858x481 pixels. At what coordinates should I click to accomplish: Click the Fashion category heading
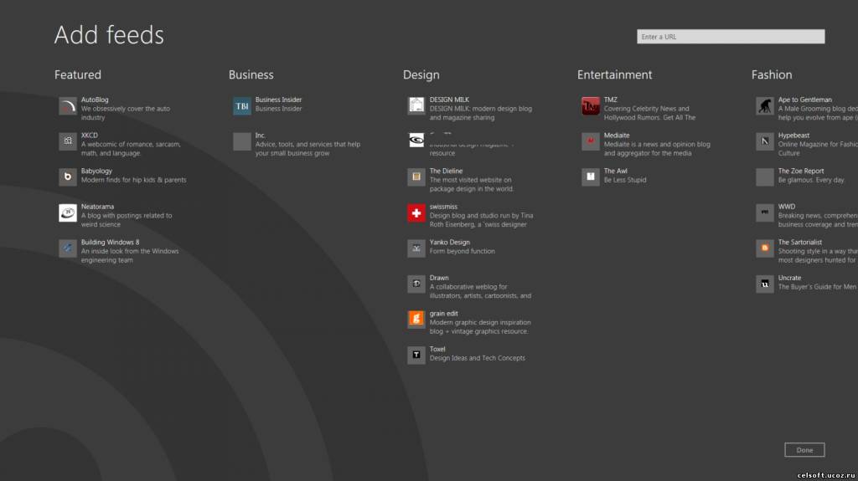coord(772,74)
